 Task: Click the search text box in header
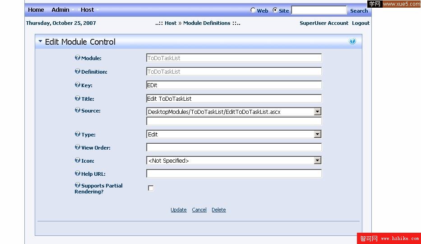(319, 10)
